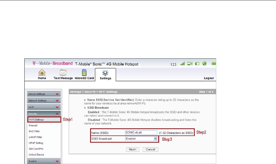This screenshot has width=276, height=164.
Task: Expand the System sidebar section
Action: click(x=44, y=161)
